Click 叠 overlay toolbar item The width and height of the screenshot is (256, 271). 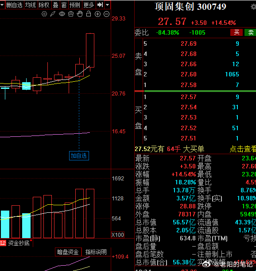tap(55, 5)
